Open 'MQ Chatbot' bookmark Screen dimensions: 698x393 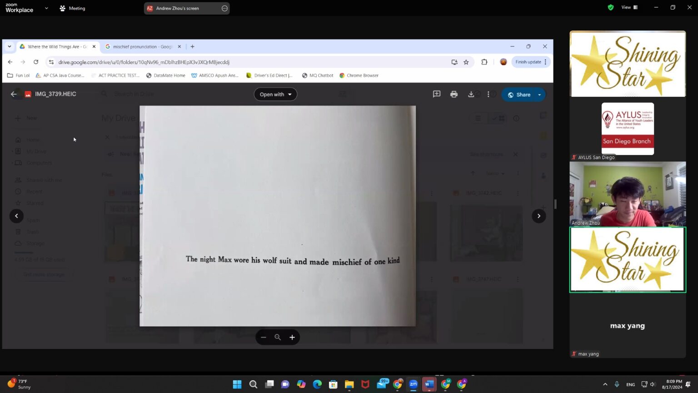click(x=317, y=76)
